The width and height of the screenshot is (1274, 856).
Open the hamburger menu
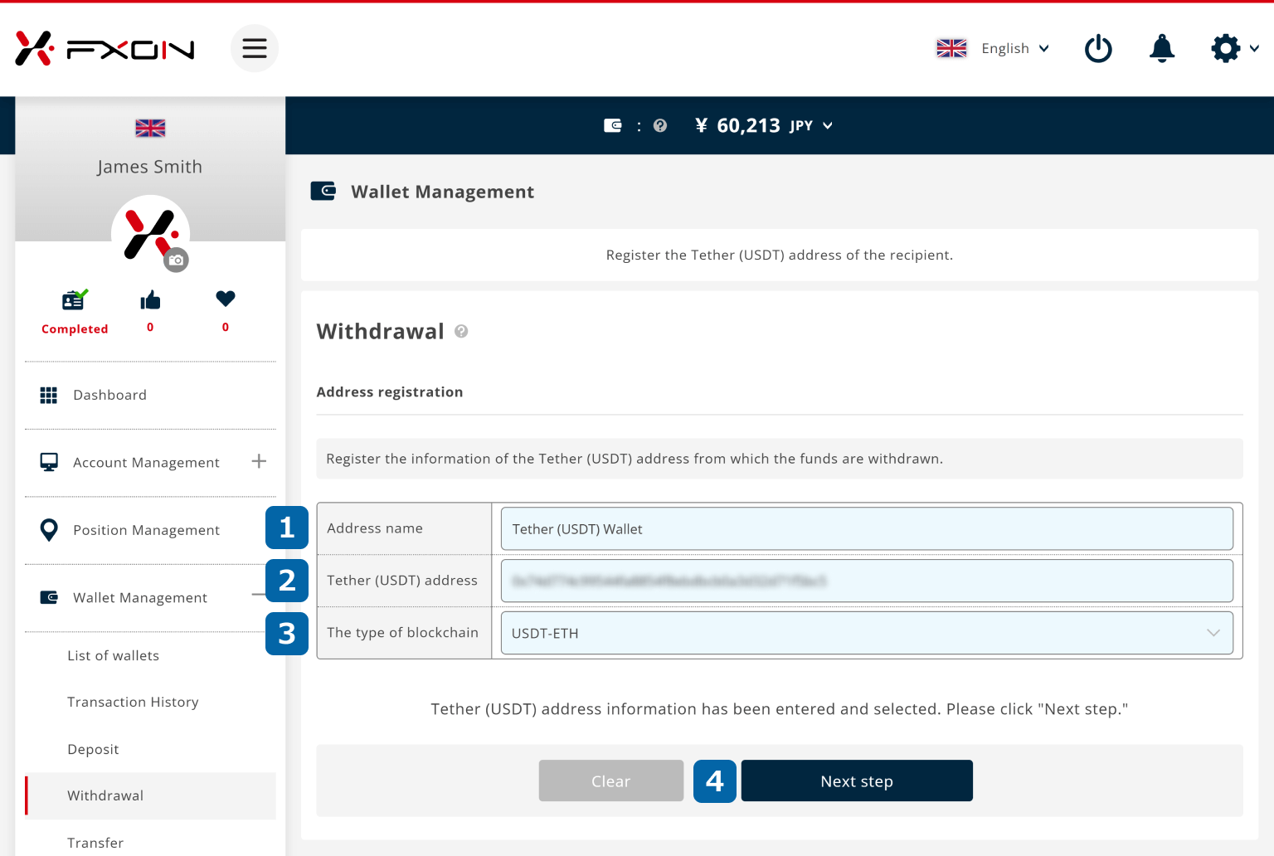coord(255,48)
